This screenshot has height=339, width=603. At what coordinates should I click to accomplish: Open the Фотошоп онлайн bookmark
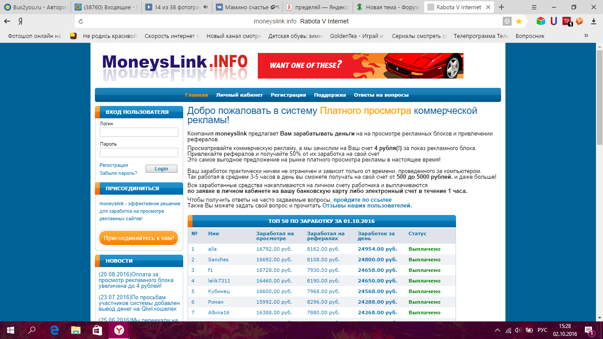click(x=34, y=36)
